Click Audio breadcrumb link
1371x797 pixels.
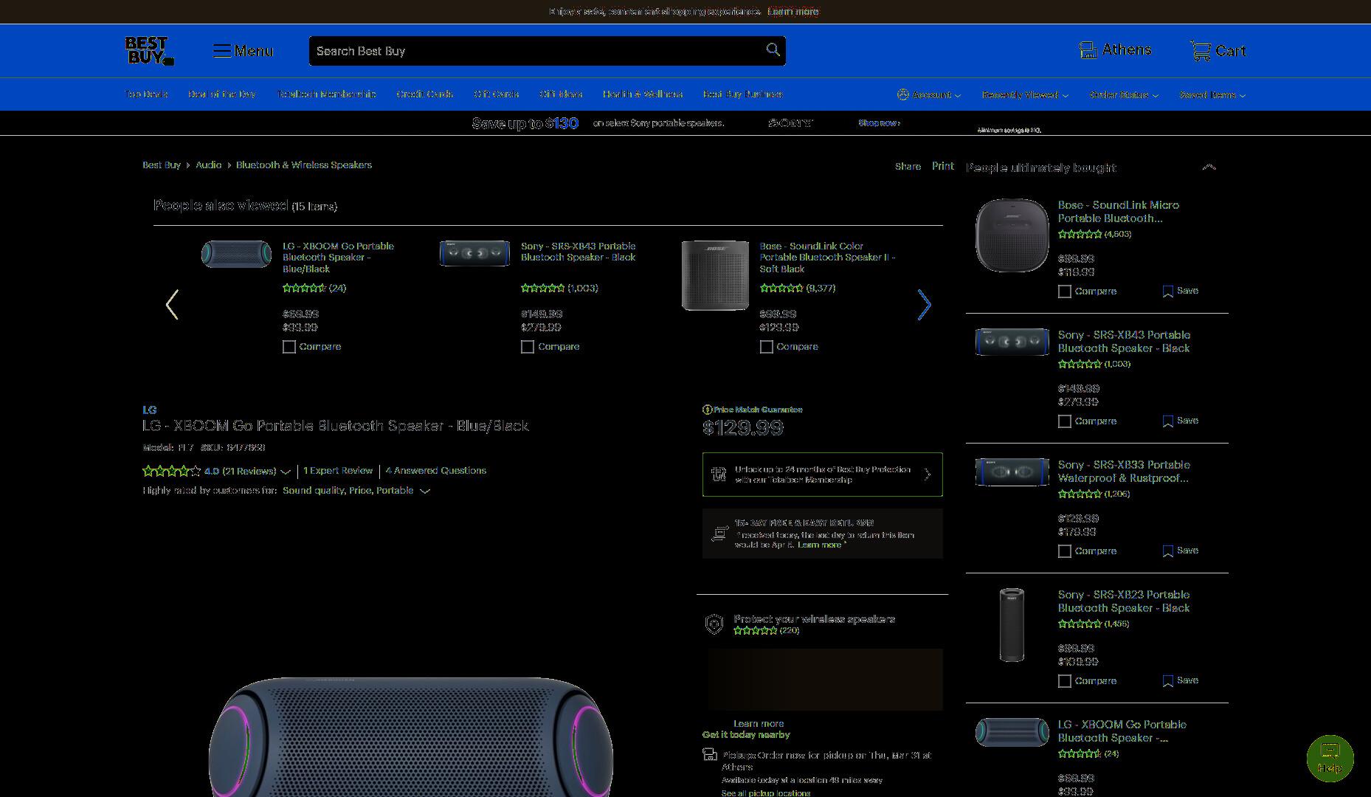click(208, 165)
